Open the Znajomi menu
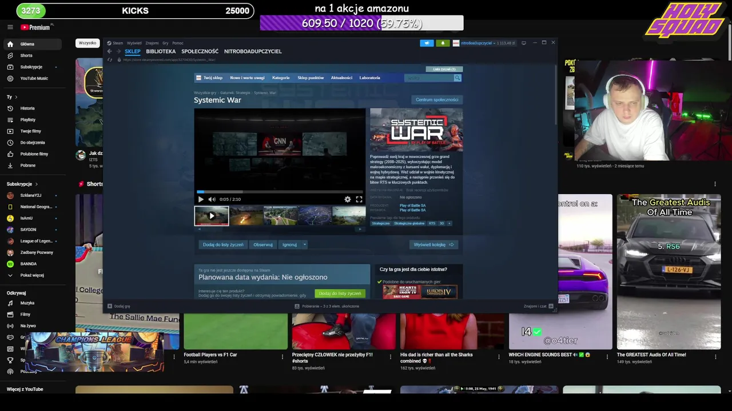The height and width of the screenshot is (411, 732). coord(152,43)
